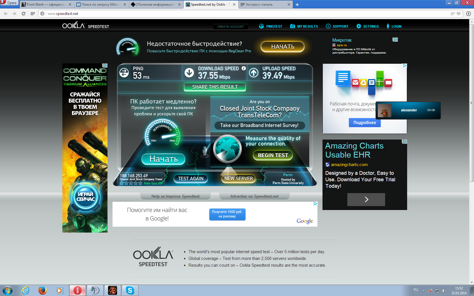The height and width of the screenshot is (296, 474).
Task: Click AdChoices icon on Google ad banner
Action: (315, 204)
